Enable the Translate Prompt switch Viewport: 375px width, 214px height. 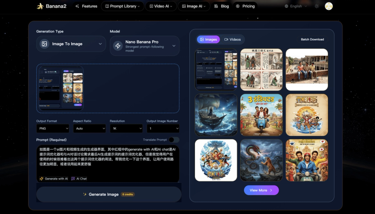click(174, 140)
